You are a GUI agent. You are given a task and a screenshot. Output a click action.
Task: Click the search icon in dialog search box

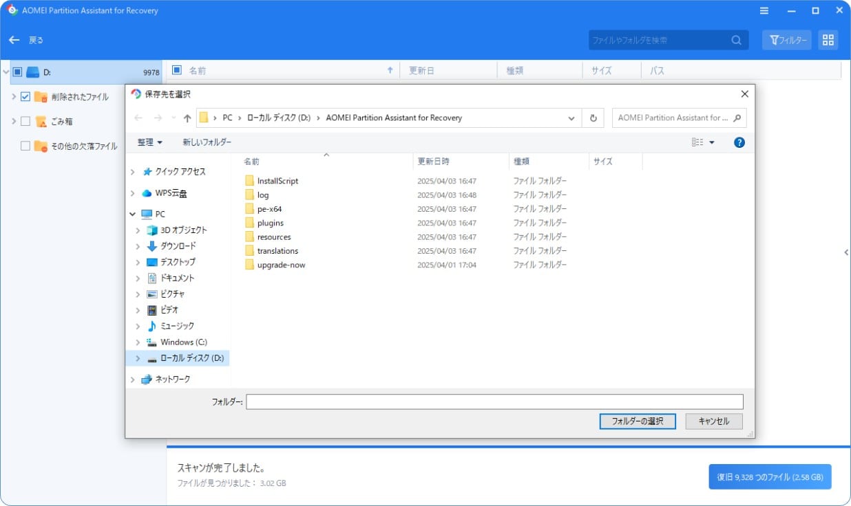click(737, 118)
